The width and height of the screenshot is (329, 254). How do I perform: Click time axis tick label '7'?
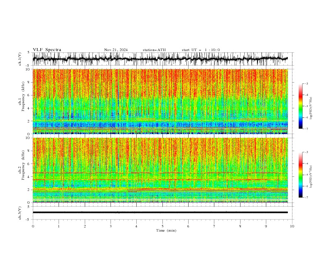click(214, 226)
